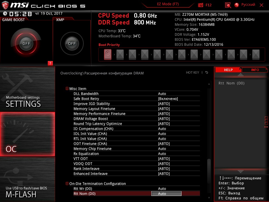Image resolution: width=269 pixels, height=202 pixels.
Task: Click the DLL Bandwidth Auto value
Action: 162,94
